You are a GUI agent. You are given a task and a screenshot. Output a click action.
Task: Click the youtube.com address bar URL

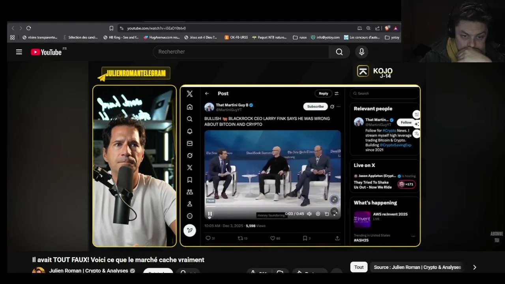tap(156, 28)
